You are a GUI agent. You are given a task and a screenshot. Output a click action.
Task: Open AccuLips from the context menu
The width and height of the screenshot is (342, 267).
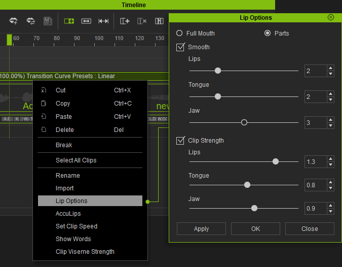[68, 214]
